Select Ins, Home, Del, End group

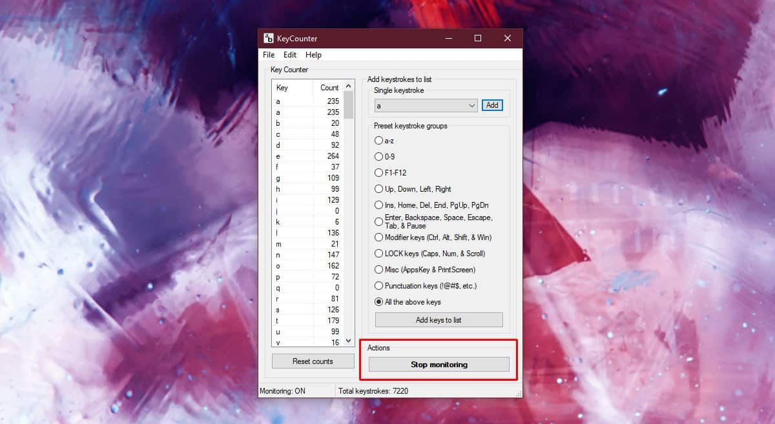(431, 205)
